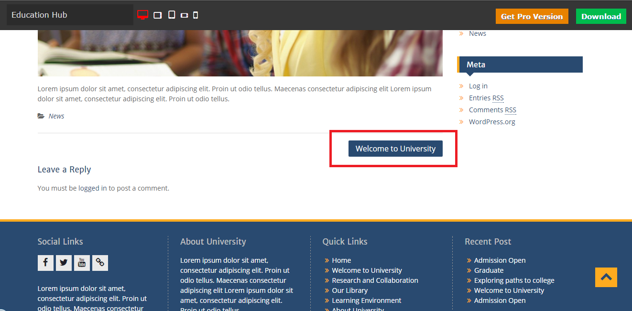Select the landscape phone preview icon
This screenshot has height=311, width=632.
pyautogui.click(x=184, y=15)
